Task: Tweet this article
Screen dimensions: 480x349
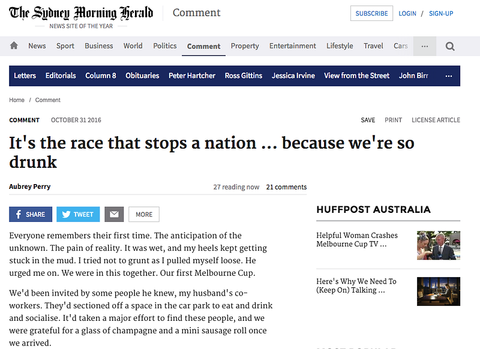Action: click(x=78, y=214)
